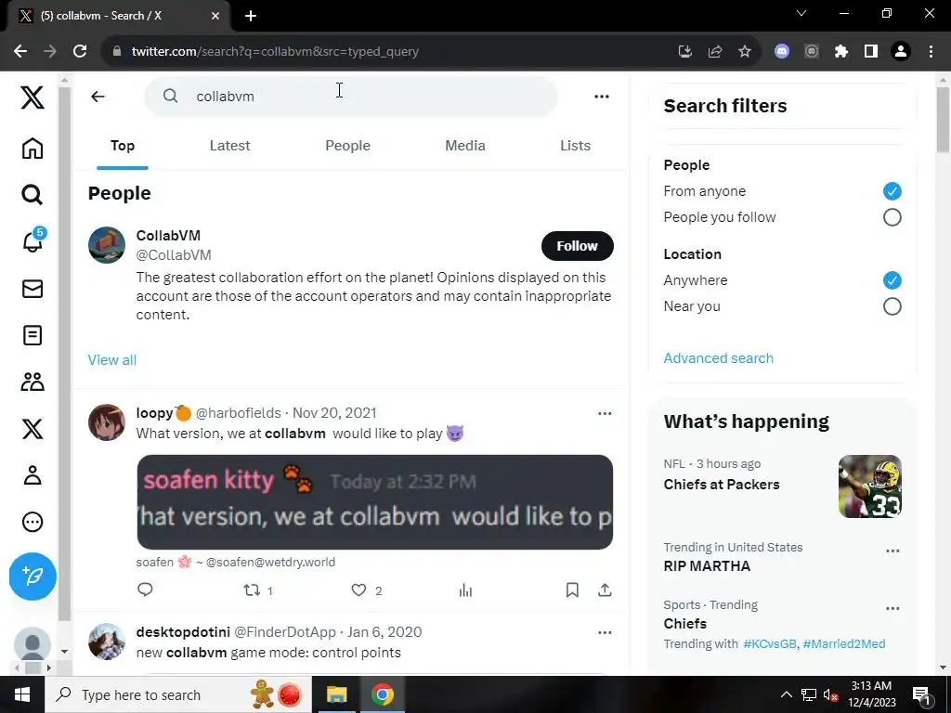Expand Chrome tab search chevron

[801, 13]
